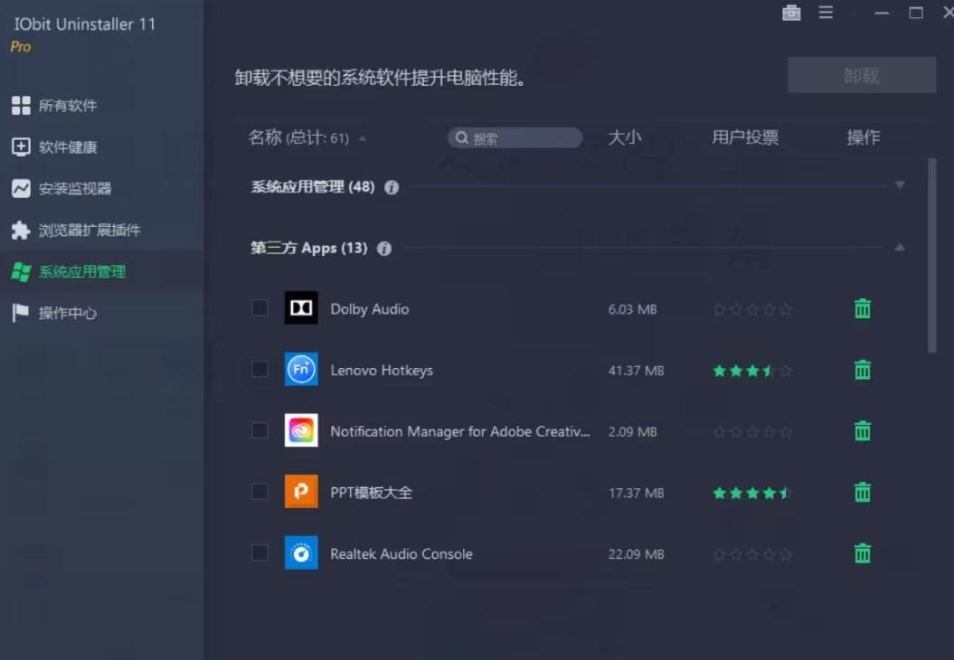
Task: Click the 22.09 MB size value
Action: (637, 554)
